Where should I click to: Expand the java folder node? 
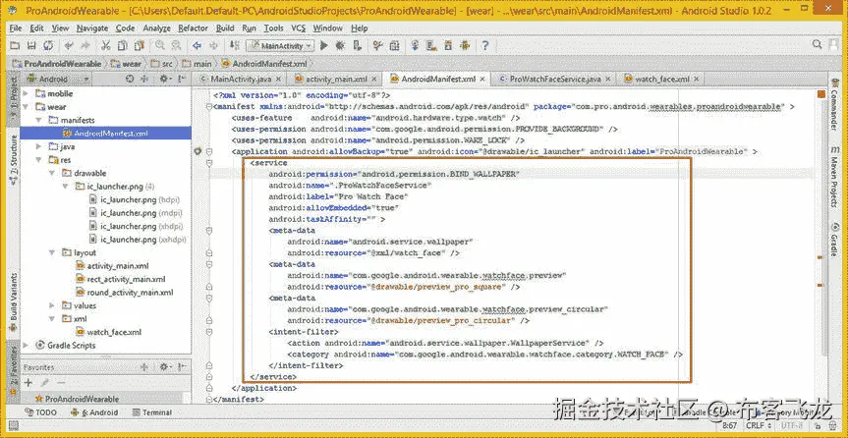[x=39, y=146]
